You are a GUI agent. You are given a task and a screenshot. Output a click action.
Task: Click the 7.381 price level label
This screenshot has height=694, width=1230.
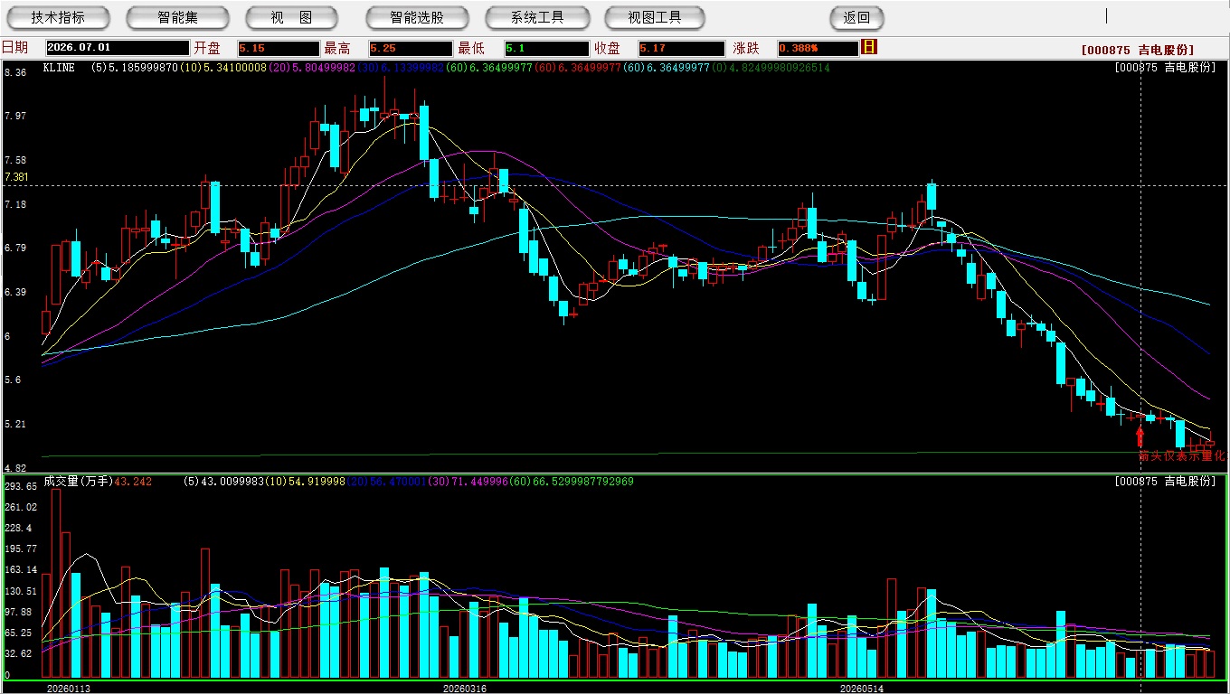tap(16, 177)
